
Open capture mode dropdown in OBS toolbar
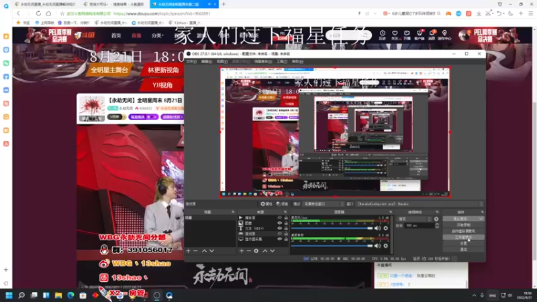click(324, 204)
